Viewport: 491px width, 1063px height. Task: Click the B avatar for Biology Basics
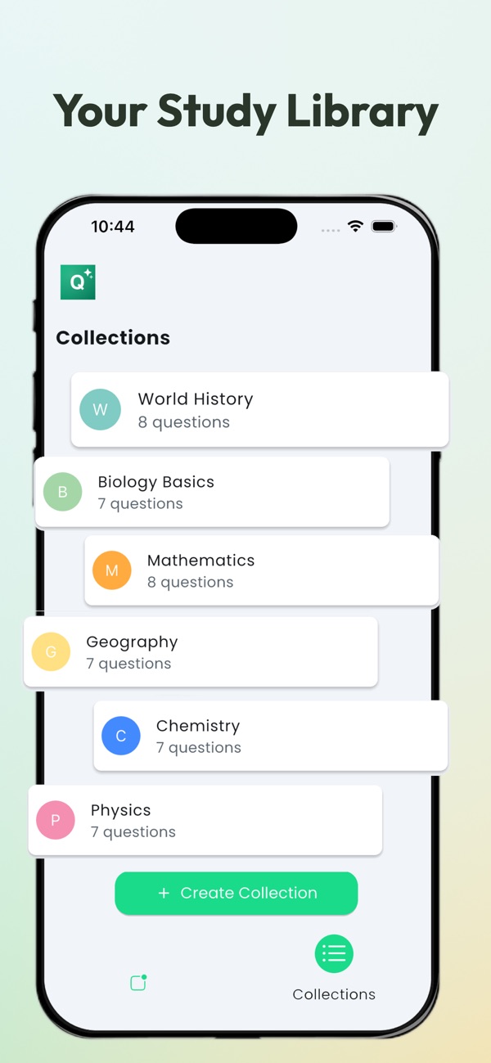pyautogui.click(x=62, y=492)
